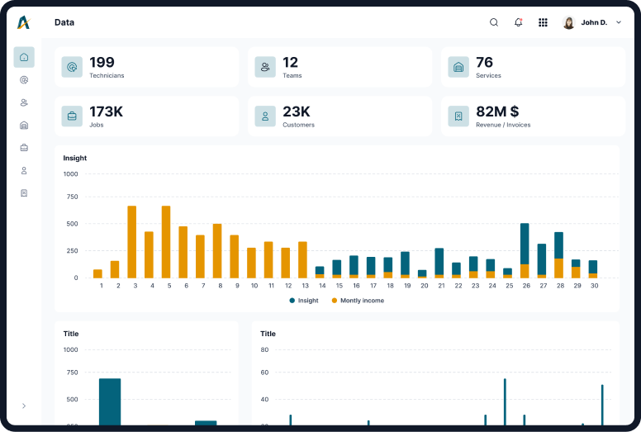The height and width of the screenshot is (432, 641).
Task: Click the Teams card icon
Action: pos(265,67)
